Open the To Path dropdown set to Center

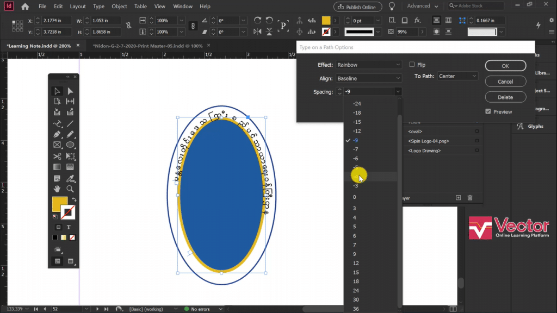(457, 76)
